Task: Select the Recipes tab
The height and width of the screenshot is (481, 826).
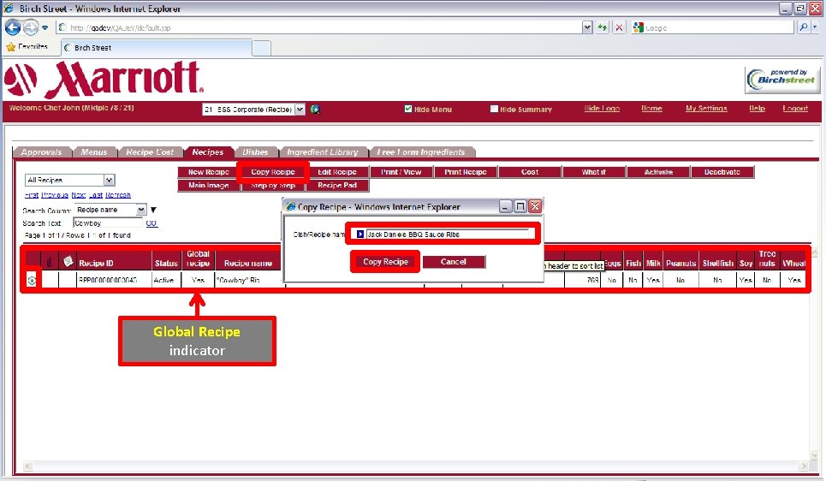Action: tap(207, 151)
